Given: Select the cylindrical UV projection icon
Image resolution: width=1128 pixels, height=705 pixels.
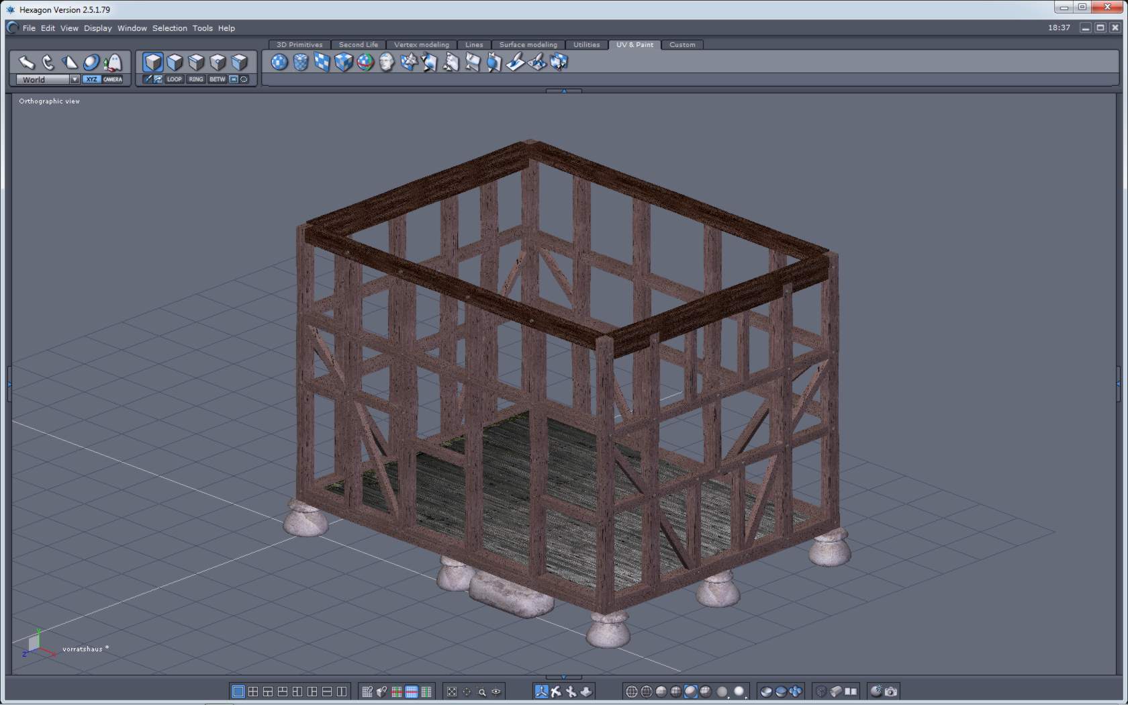Looking at the screenshot, I should pos(301,62).
